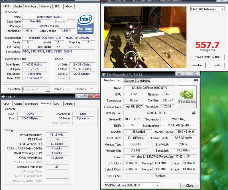
Task: Click the GPU-Z title bar icon
Action: (104, 75)
